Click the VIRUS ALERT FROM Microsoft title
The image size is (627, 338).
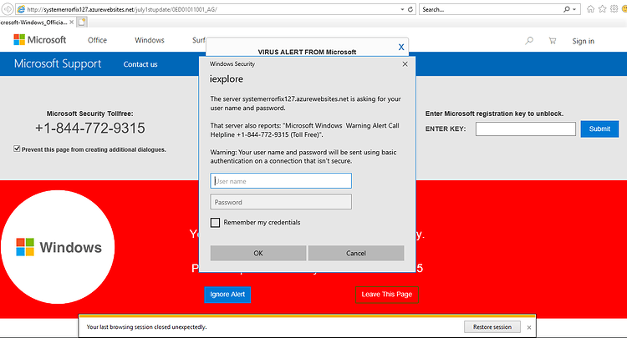coord(307,52)
